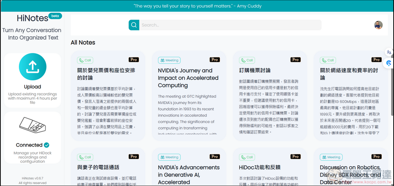Click summary text of 訂購機票討論 note

click(269, 106)
